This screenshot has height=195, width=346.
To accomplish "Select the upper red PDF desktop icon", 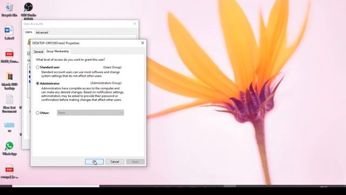I will tap(9, 56).
